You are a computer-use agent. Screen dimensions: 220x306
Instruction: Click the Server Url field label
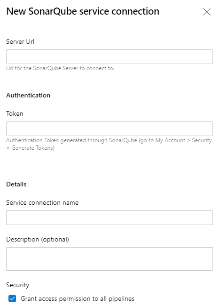tap(20, 41)
